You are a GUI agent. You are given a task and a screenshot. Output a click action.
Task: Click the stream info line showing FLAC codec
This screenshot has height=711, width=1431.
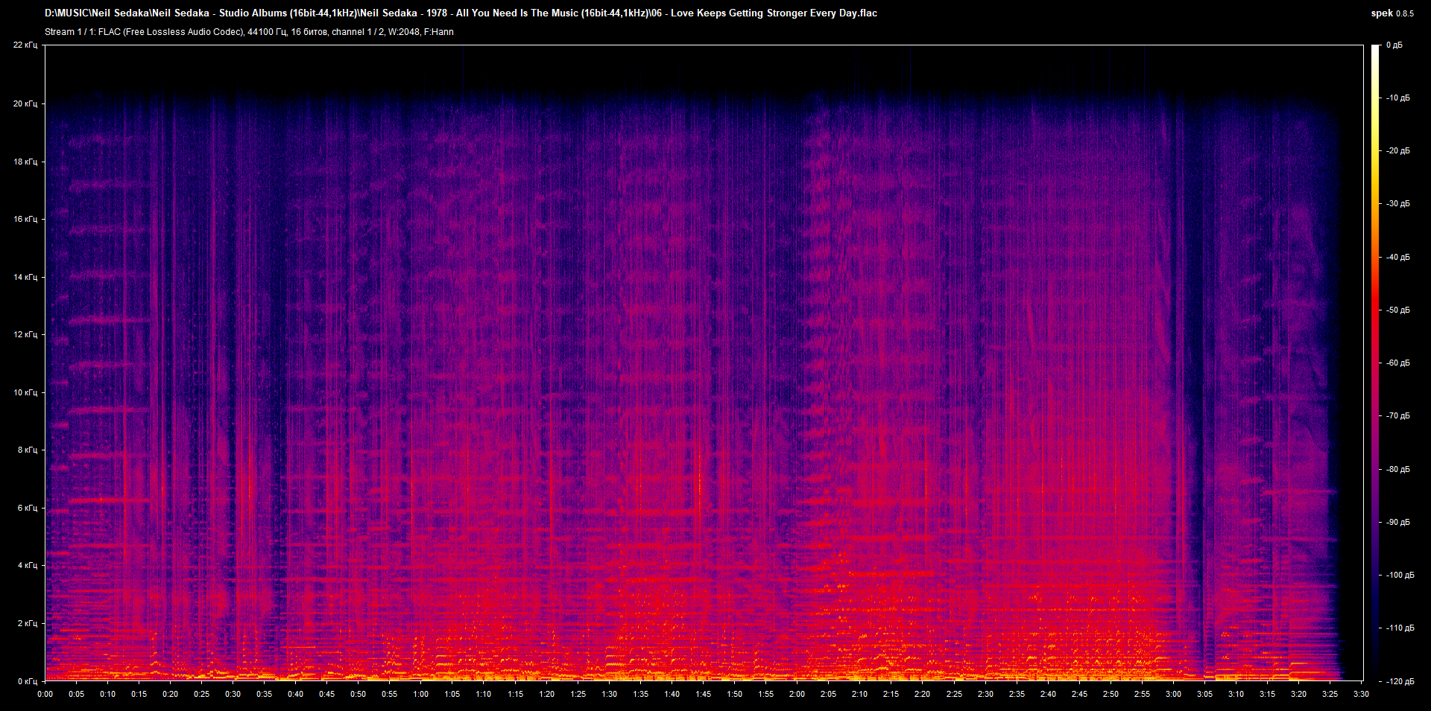pyautogui.click(x=249, y=32)
